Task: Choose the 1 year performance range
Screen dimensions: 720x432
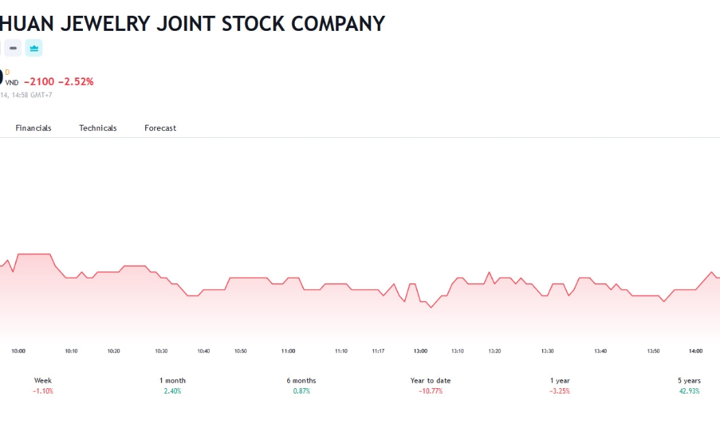Action: (560, 385)
